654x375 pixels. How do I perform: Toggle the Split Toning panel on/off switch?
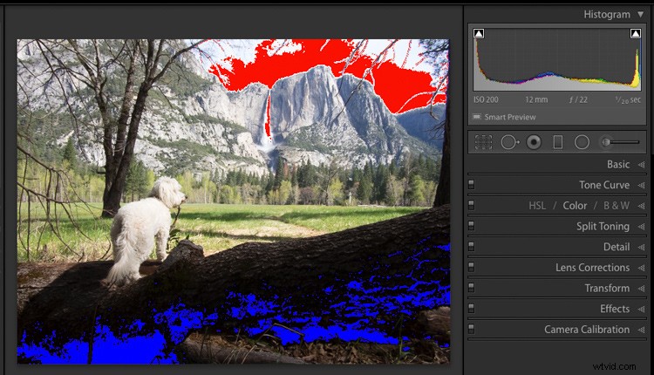(x=471, y=226)
